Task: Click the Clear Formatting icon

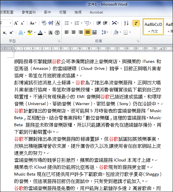Action: pyautogui.click(x=44, y=23)
